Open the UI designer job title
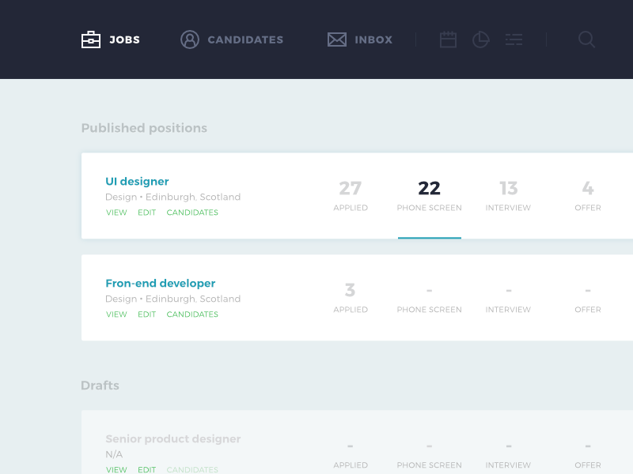The width and height of the screenshot is (633, 474). coord(137,181)
